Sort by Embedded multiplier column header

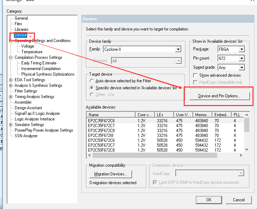click(222, 115)
